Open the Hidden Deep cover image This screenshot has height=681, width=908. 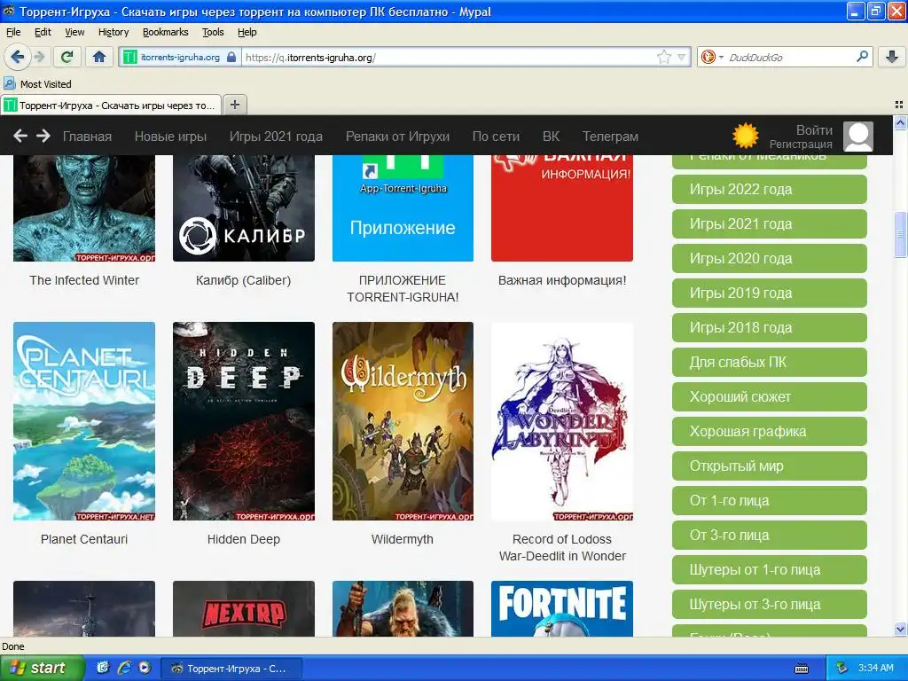(x=243, y=421)
